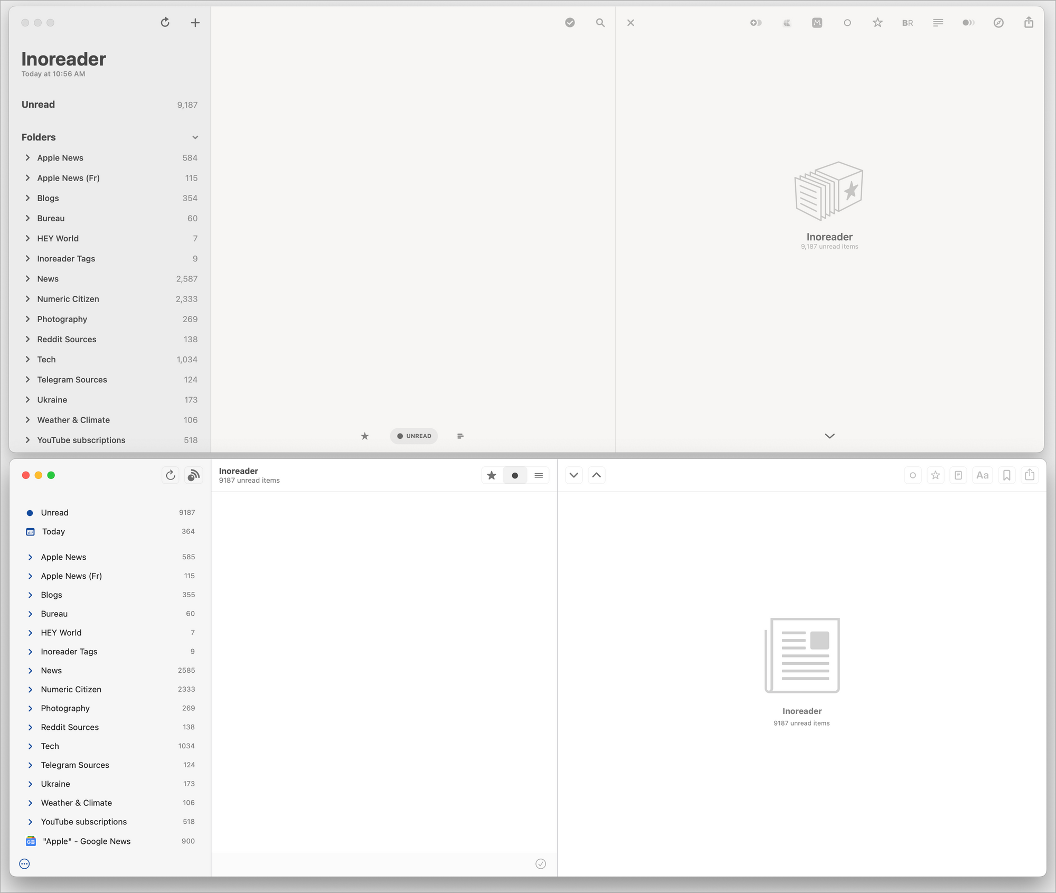Expand the Tech folder in bottom sidebar
1056x893 pixels.
[30, 746]
